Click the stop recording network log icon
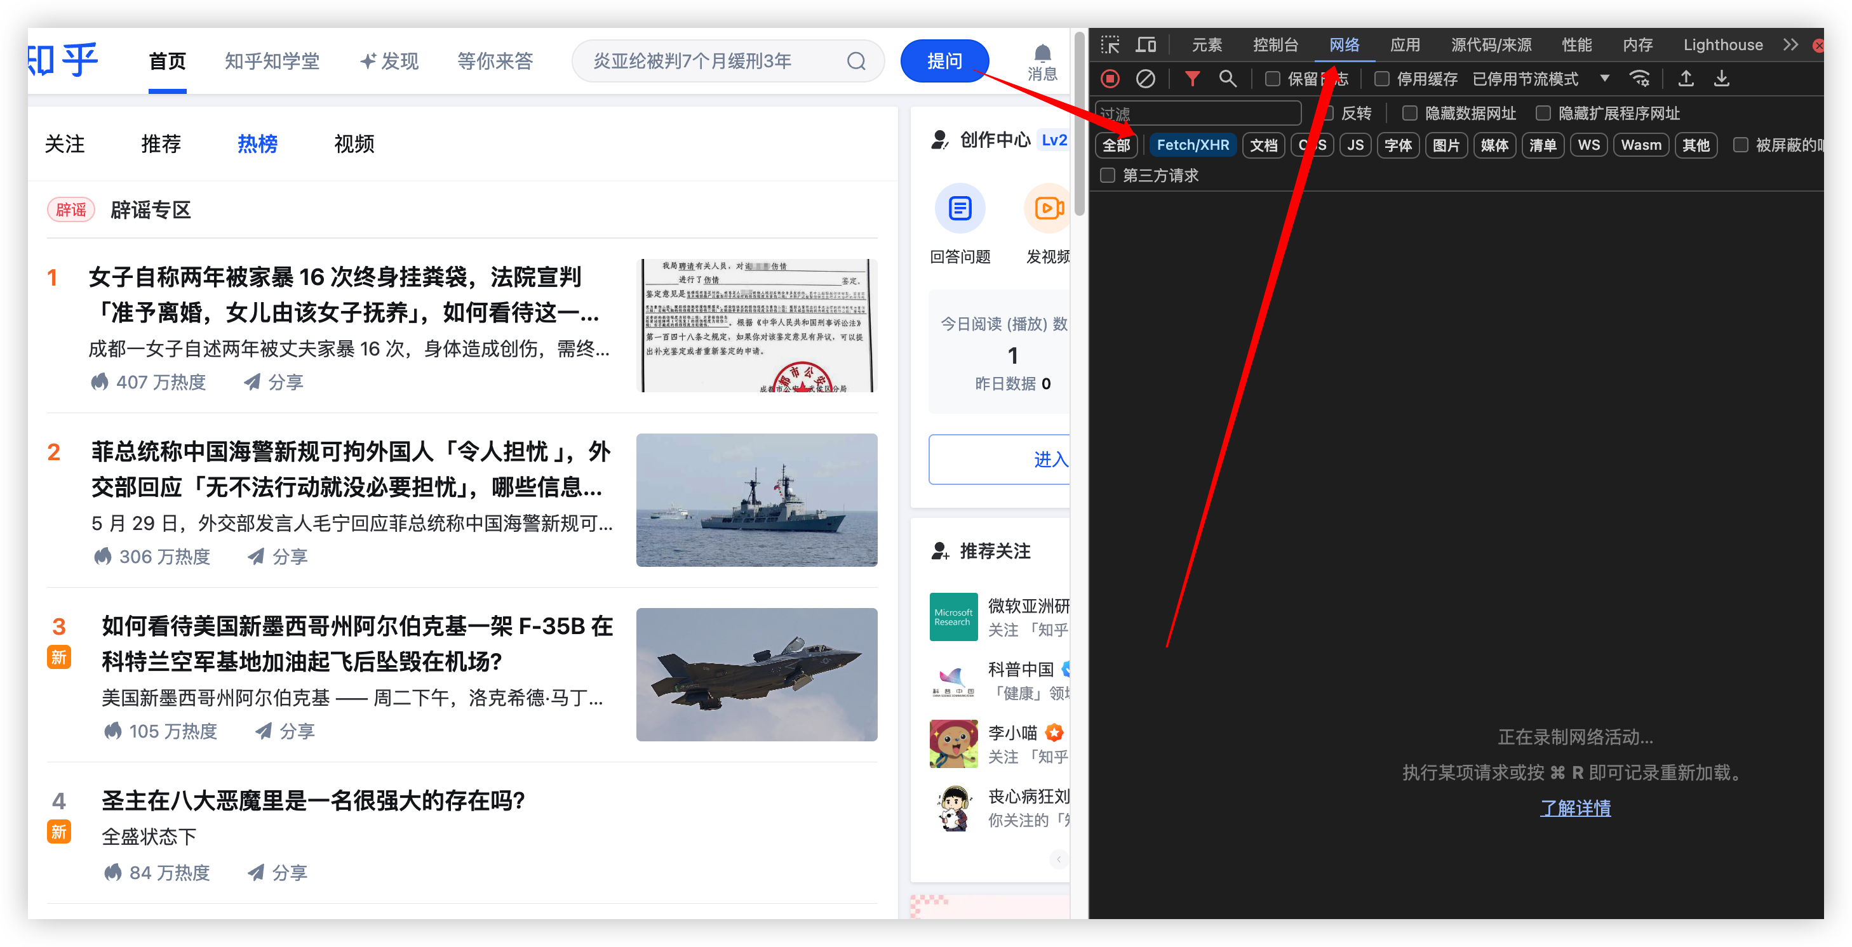Image resolution: width=1852 pixels, height=947 pixels. coord(1110,78)
